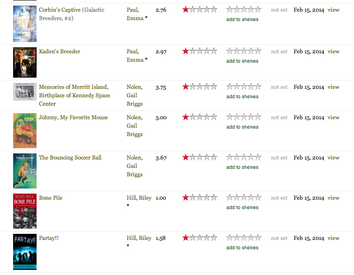354x275 pixels.
Task: Rate Memories of Merritt Island three stars
Action: pyautogui.click(x=244, y=87)
